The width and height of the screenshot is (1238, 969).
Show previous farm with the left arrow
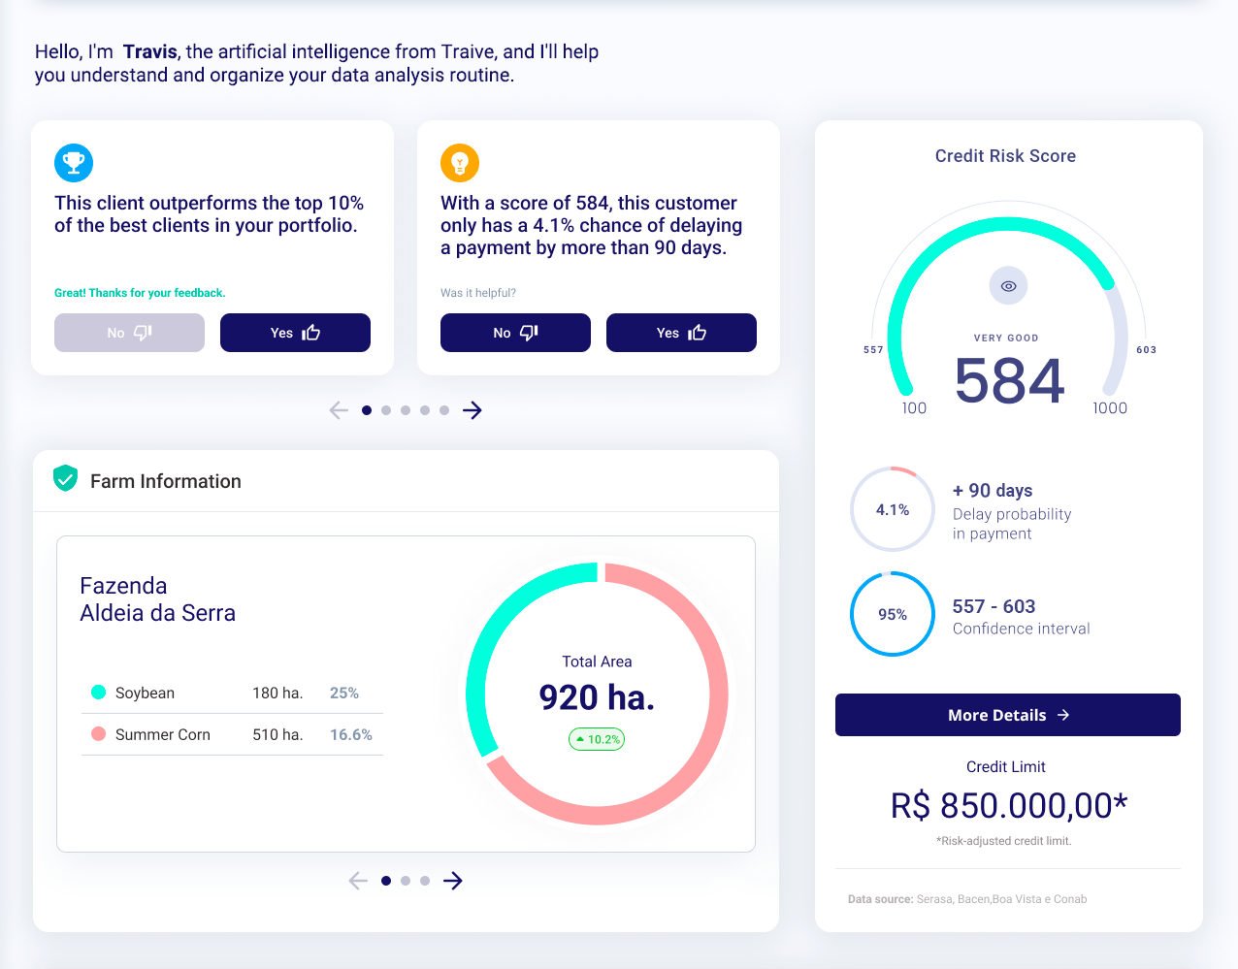tap(358, 881)
